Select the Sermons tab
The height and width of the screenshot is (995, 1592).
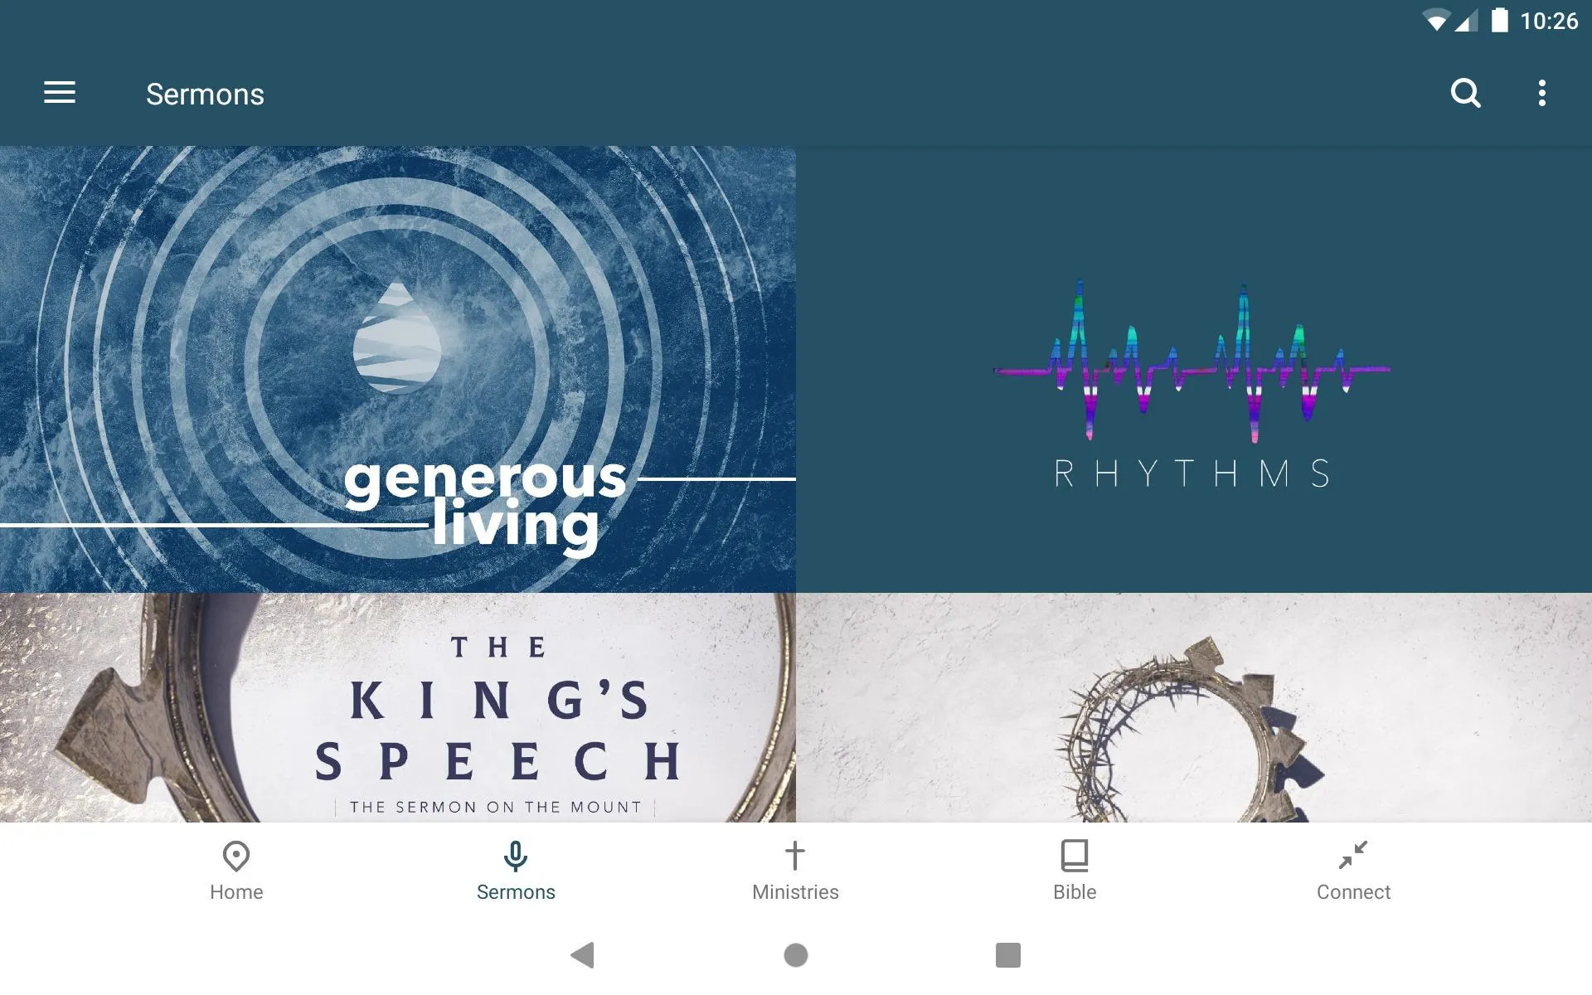(516, 870)
